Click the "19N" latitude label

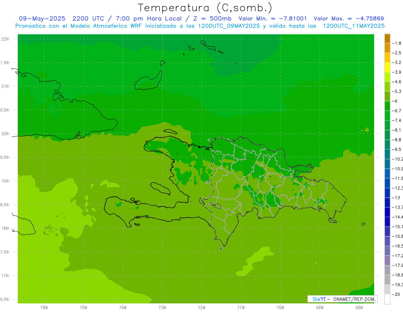5,181
